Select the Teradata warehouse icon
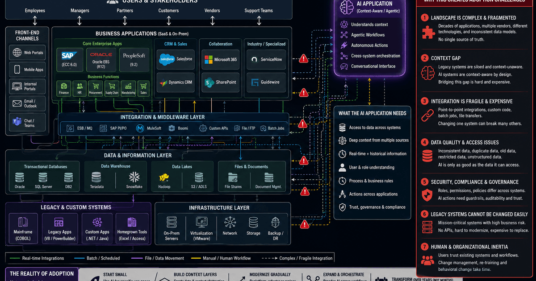This screenshot has width=536, height=281. pyautogui.click(x=96, y=177)
